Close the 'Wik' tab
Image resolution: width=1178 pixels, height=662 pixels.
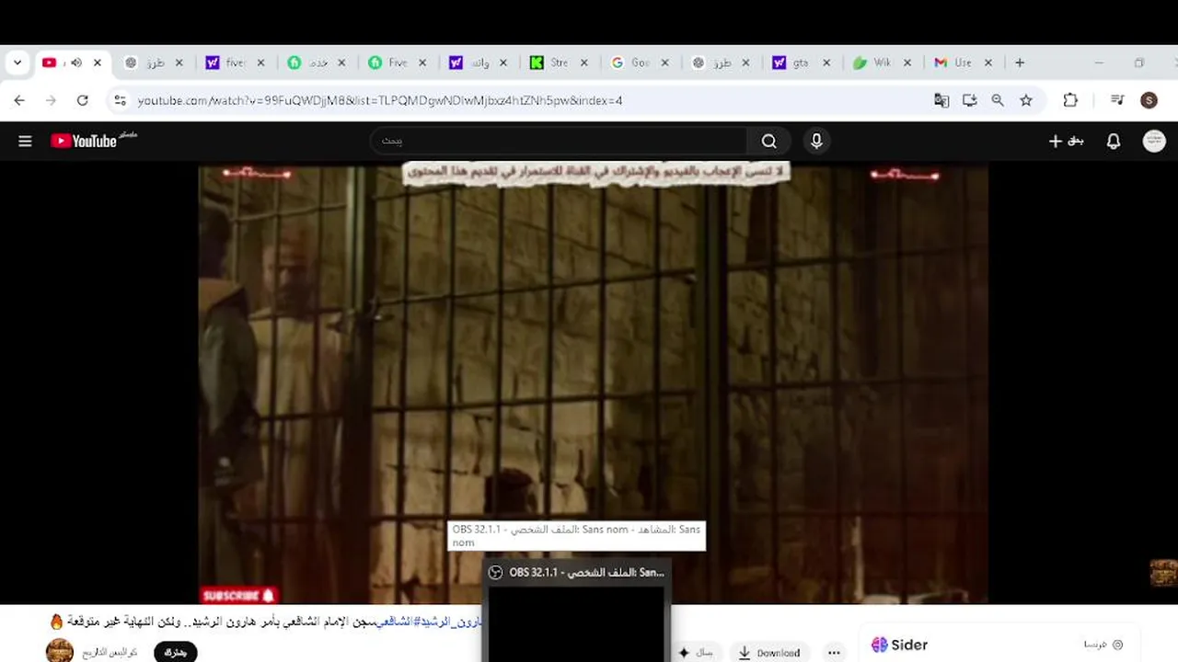coord(907,63)
